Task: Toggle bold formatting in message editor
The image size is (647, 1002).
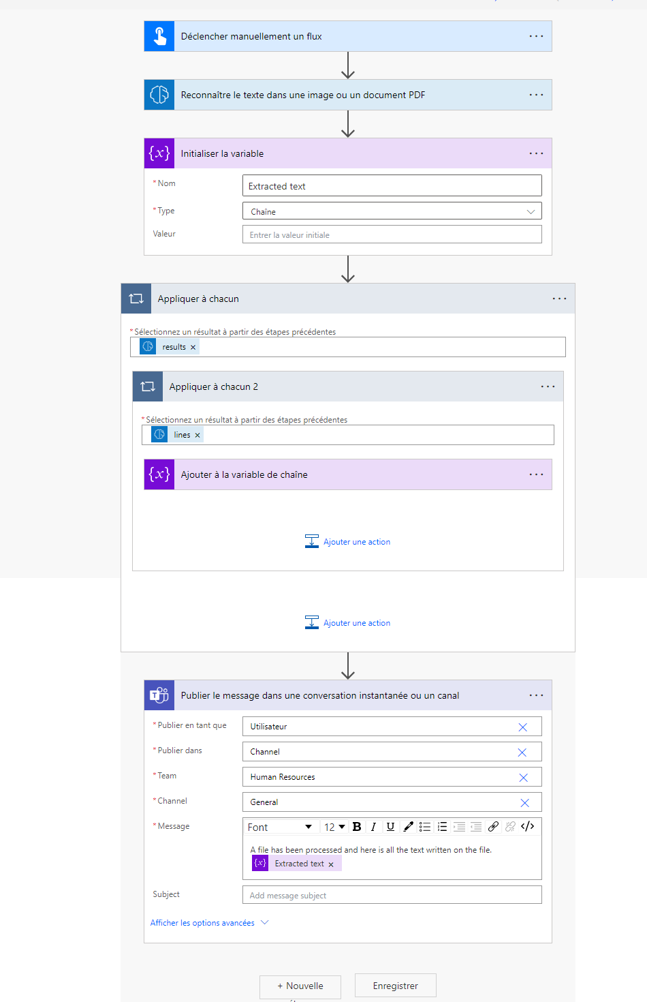Action: [x=357, y=827]
